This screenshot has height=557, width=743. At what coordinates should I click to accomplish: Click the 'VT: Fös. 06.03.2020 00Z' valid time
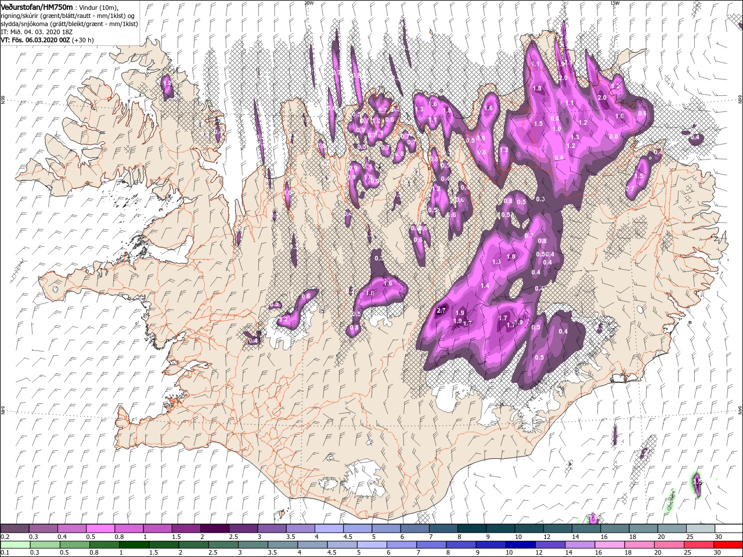point(35,40)
